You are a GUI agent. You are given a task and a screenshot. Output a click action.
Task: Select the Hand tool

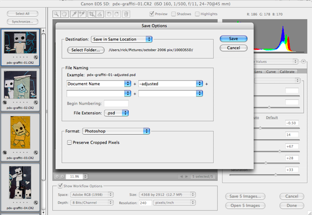tap(64, 14)
